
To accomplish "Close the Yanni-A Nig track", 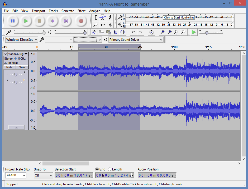I will (x=5, y=54).
